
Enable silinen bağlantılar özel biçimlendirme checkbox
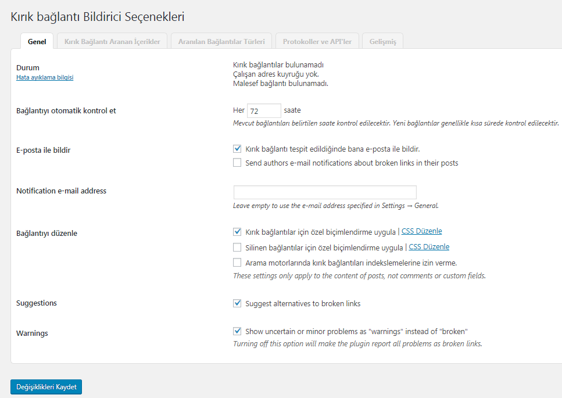pyautogui.click(x=237, y=247)
